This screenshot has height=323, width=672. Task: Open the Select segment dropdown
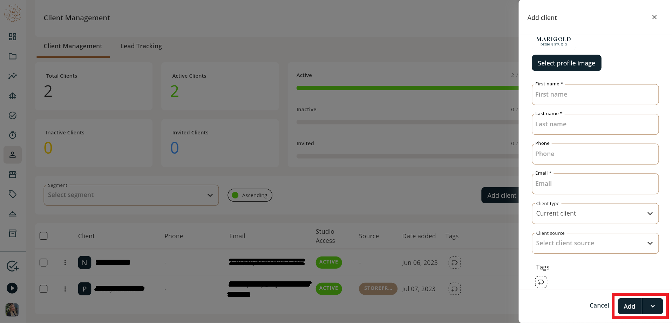[131, 195]
